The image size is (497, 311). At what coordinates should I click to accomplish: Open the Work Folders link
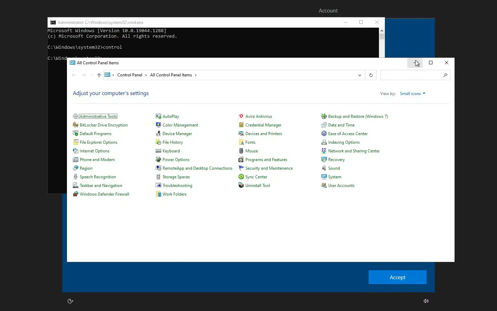(x=174, y=194)
